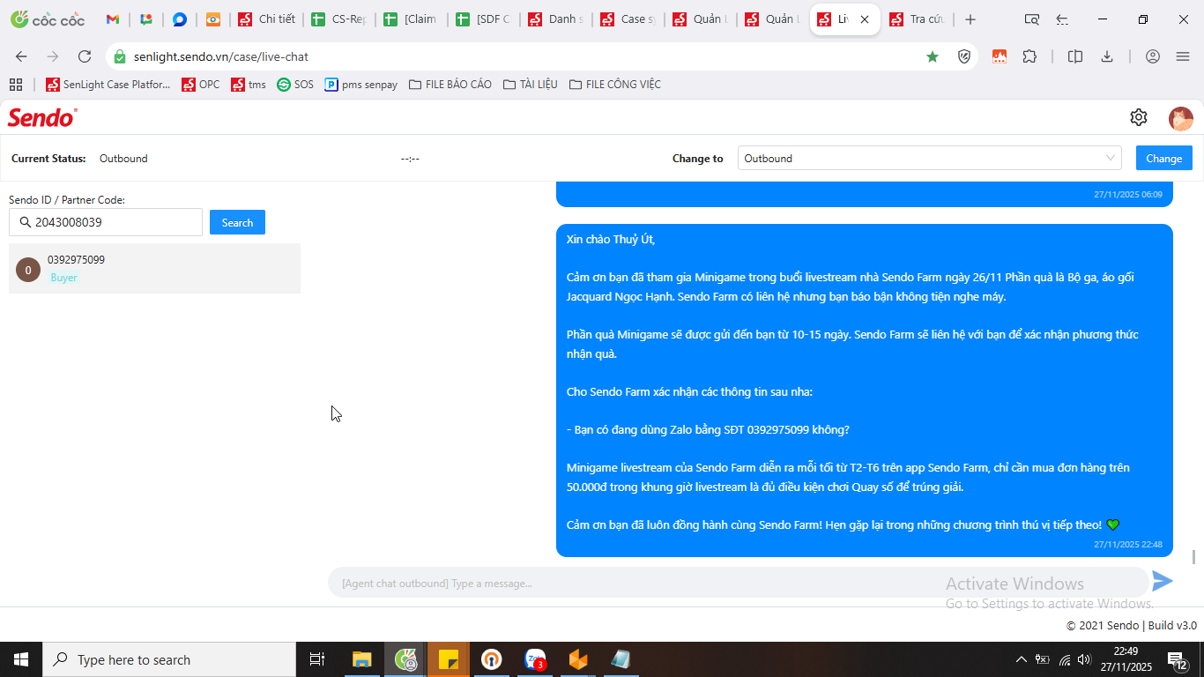Click the send message arrow icon
Image resolution: width=1204 pixels, height=677 pixels.
tap(1163, 581)
